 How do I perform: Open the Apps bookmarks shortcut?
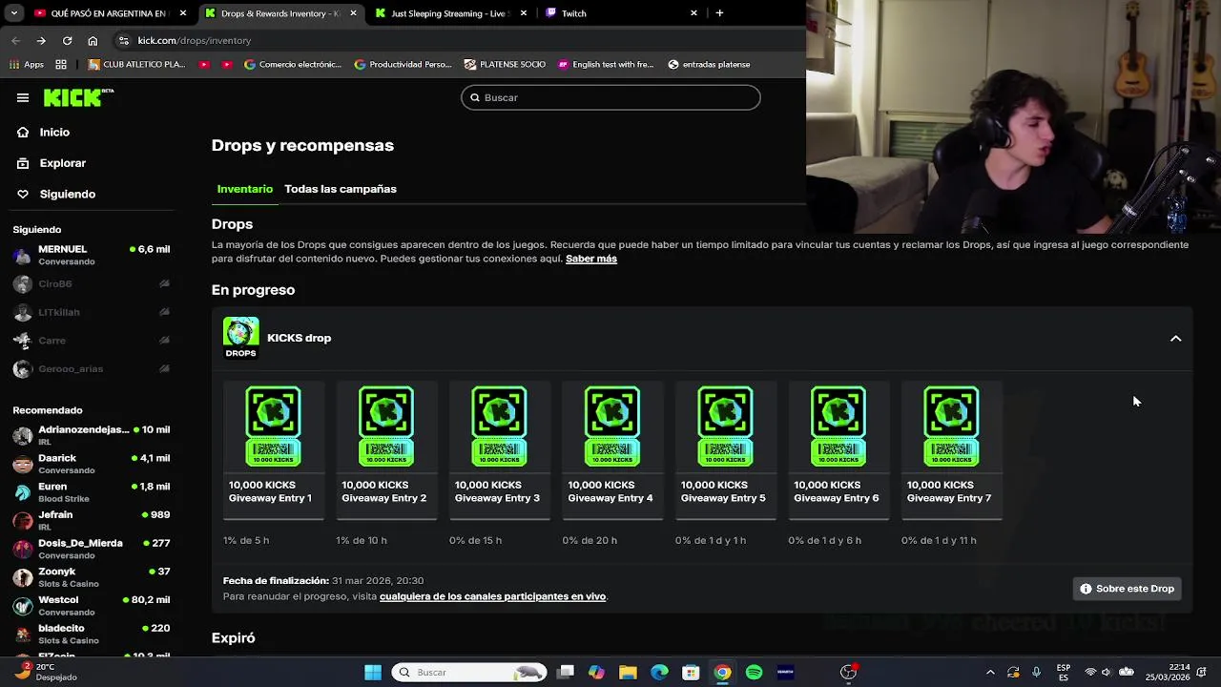click(27, 65)
